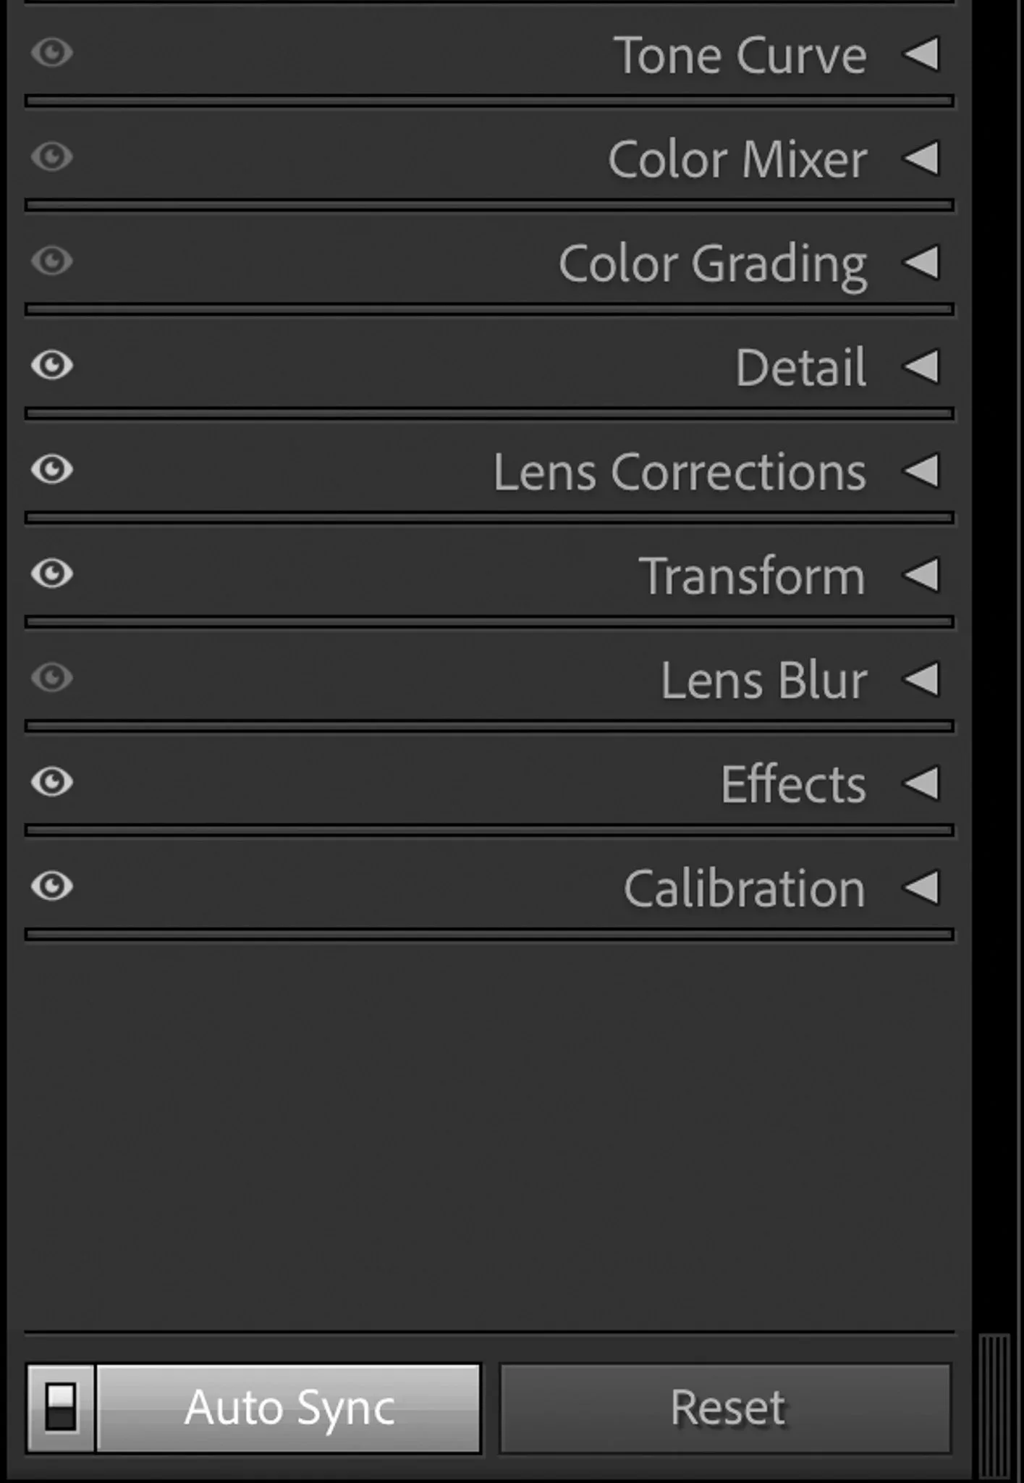Expand Color Grading with its triangle
The height and width of the screenshot is (1483, 1024).
click(x=921, y=262)
